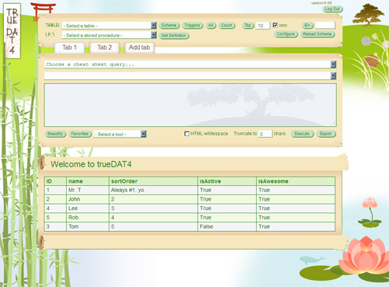
Task: Click the Triggers button
Action: [192, 26]
